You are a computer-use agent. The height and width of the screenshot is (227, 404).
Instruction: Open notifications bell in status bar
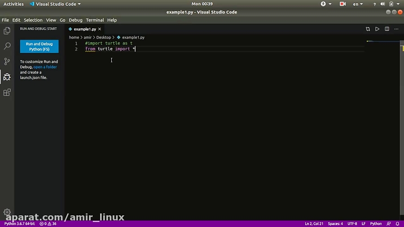tap(397, 223)
